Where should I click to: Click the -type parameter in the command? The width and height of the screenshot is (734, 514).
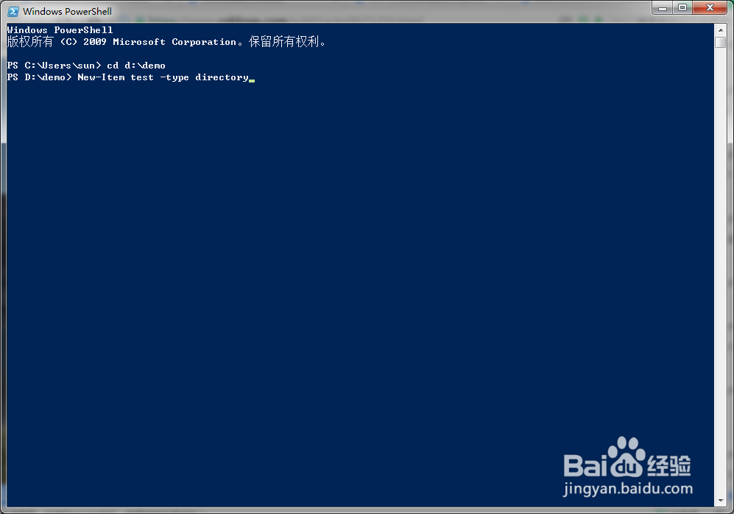click(x=174, y=78)
